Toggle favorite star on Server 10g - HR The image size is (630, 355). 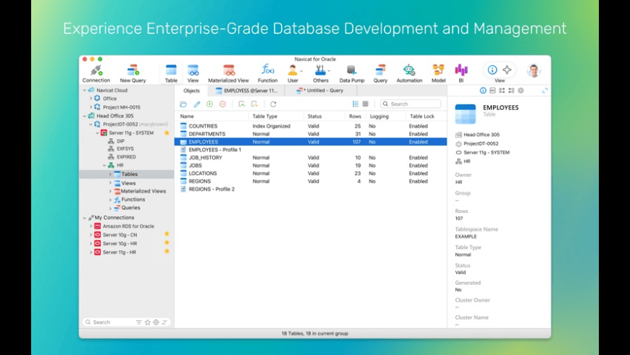click(x=167, y=243)
